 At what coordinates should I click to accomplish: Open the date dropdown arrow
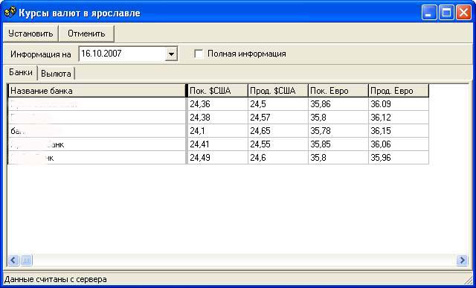pos(172,54)
